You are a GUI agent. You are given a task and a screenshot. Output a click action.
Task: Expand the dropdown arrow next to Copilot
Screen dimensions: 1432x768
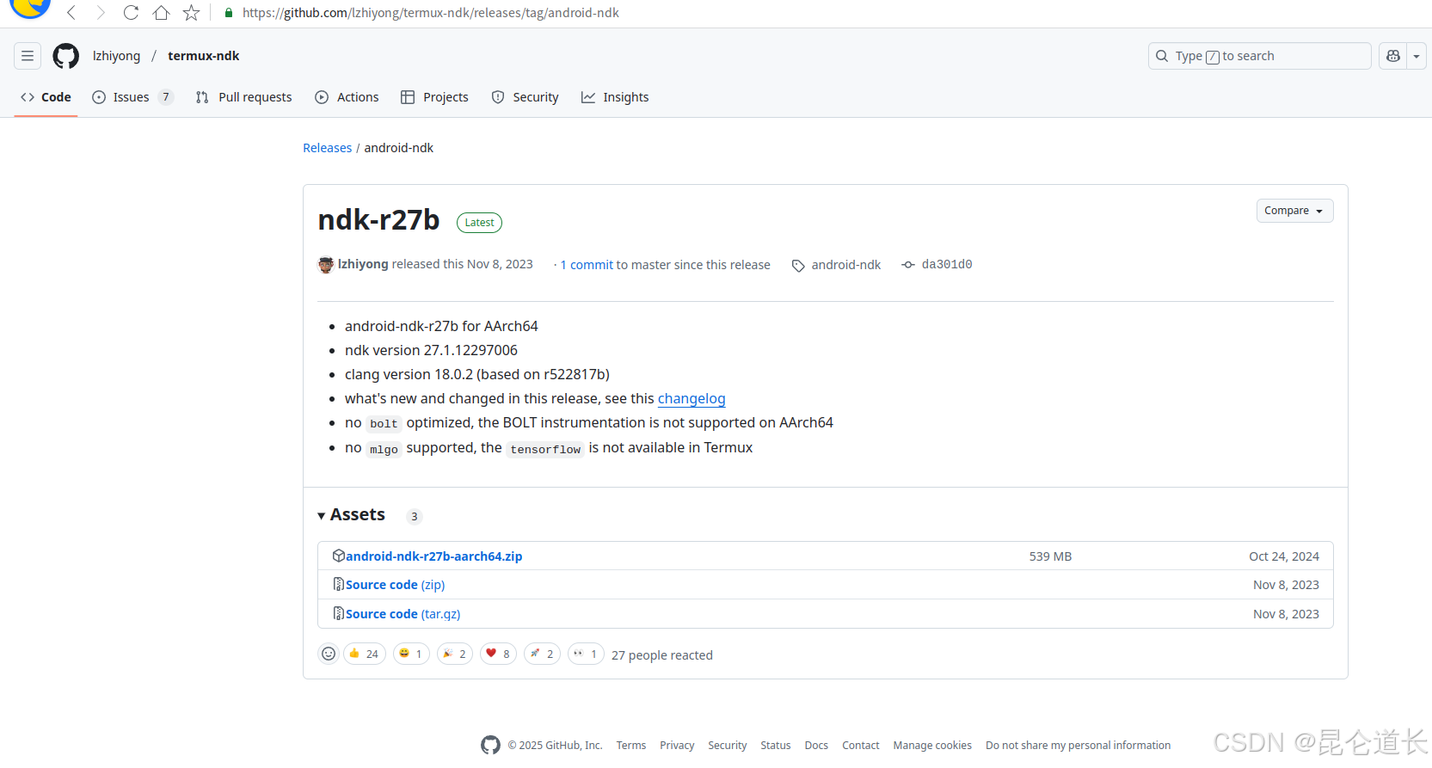point(1417,56)
